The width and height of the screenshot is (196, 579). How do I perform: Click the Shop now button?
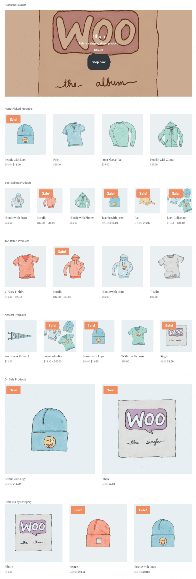click(99, 62)
